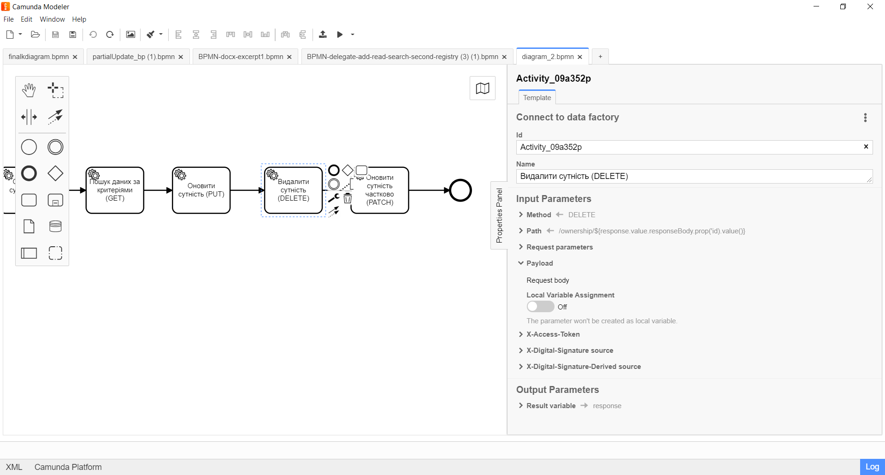
Task: Switch to partialUpdate_bp (1).bpmn tab
Action: pyautogui.click(x=134, y=57)
